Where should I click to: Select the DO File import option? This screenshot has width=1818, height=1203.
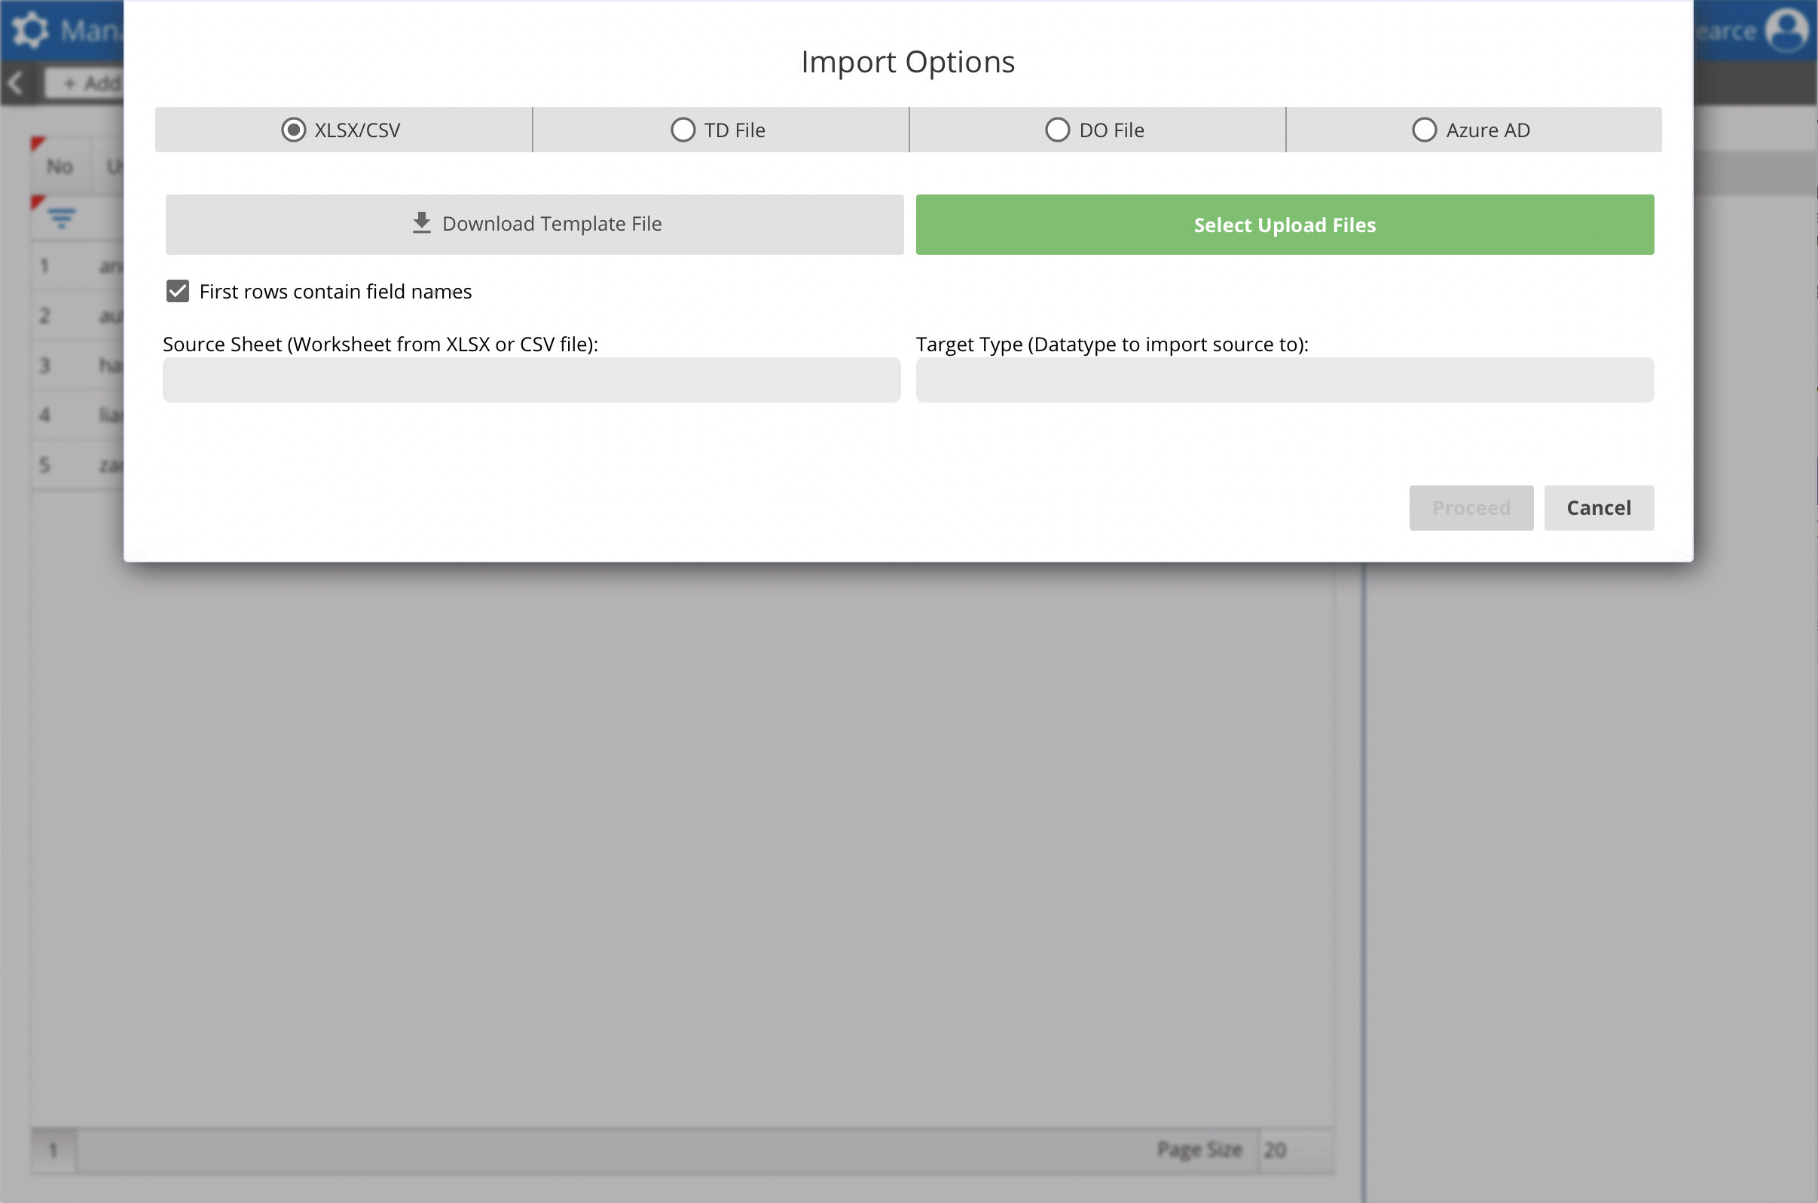coord(1056,130)
